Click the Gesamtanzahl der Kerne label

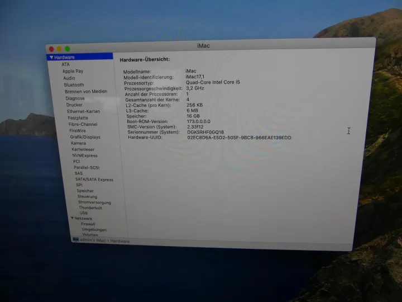[x=152, y=100]
